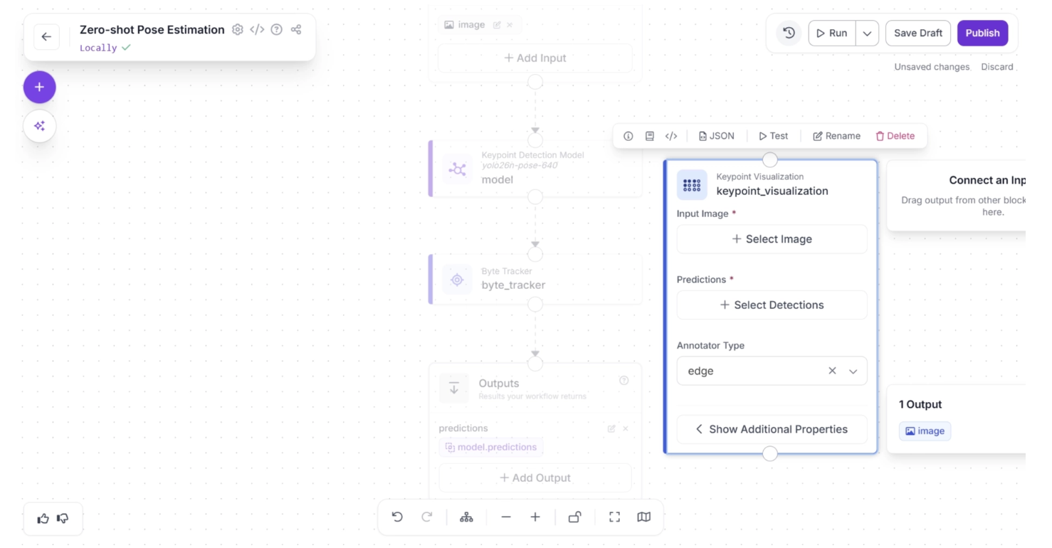
Task: Click the fit to screen icon
Action: pyautogui.click(x=614, y=517)
